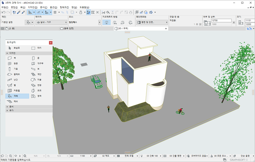Close the 도구상자 toolbox panel
This screenshot has width=255, height=162.
coord(51,43)
